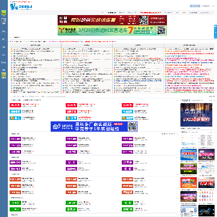Screen dimensions: 217x217
Task: Click the blue floating tab on the right edge
Action: point(216,31)
